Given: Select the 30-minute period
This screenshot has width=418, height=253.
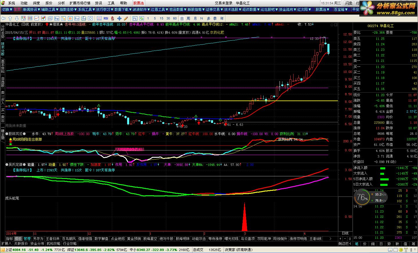Looking at the screenshot, I should point(168,18).
